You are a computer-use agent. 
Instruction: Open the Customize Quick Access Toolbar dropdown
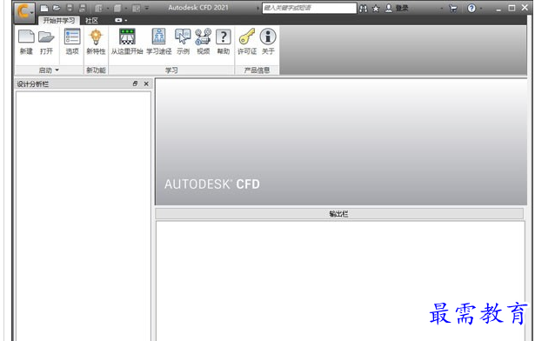(147, 8)
